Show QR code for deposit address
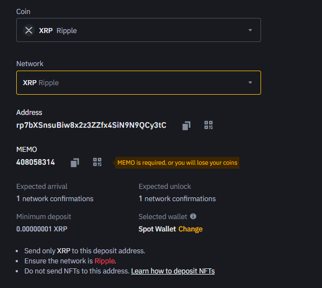Viewport: 322px width, 288px height. [x=209, y=125]
